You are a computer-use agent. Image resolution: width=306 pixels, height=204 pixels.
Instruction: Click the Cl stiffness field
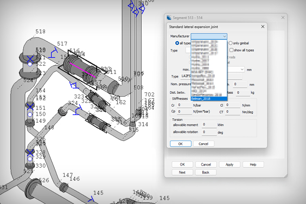click(x=232, y=105)
